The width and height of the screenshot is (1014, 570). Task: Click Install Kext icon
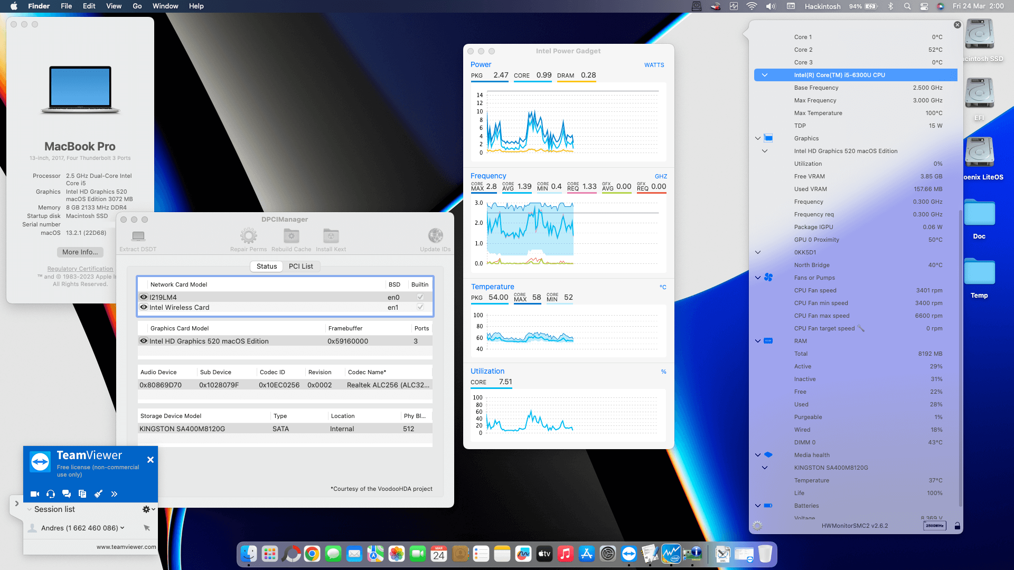tap(331, 235)
